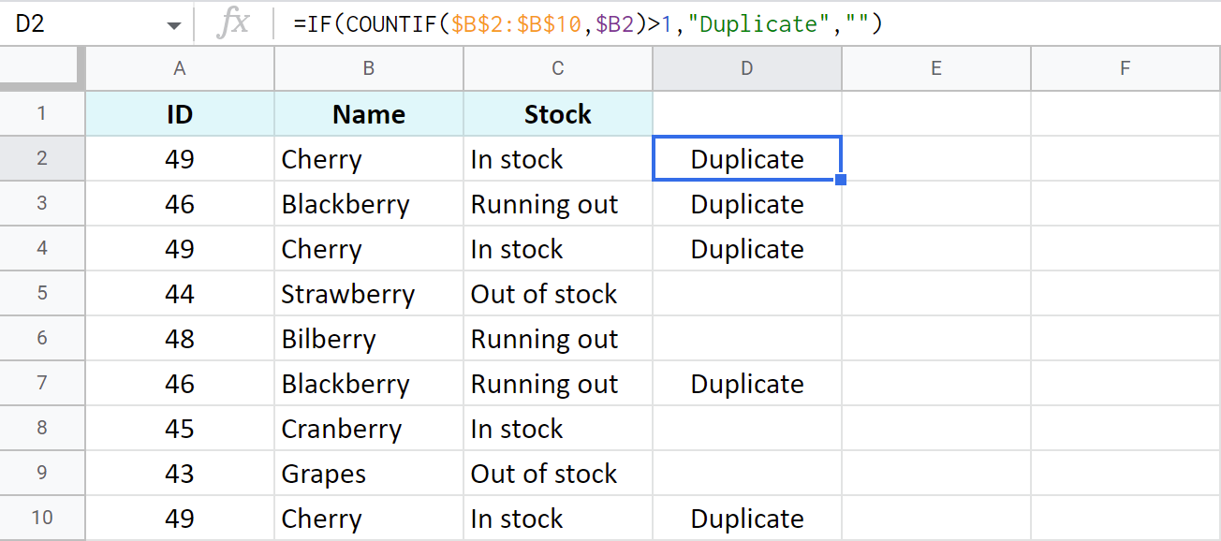
Task: Click the blue fill handle on cell D2
Action: pos(841,181)
